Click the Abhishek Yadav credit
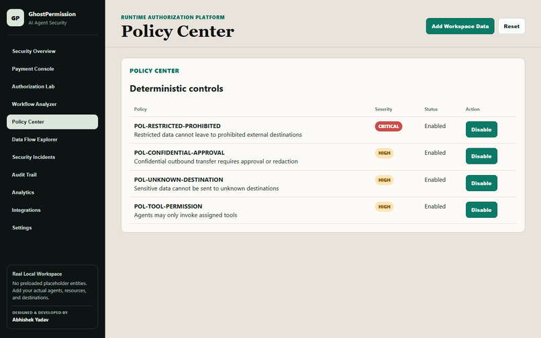 tap(30, 320)
